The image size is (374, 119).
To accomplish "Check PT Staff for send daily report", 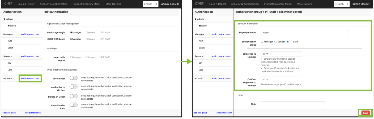I will tap(101, 57).
